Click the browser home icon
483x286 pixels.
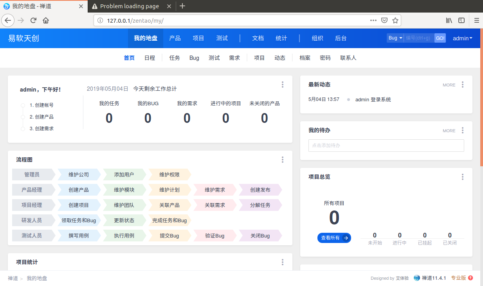coord(46,20)
